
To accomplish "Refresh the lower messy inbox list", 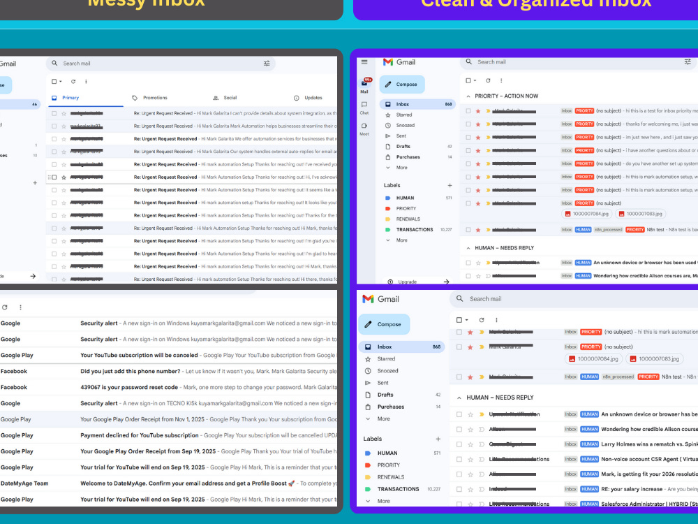I will click(x=4, y=307).
